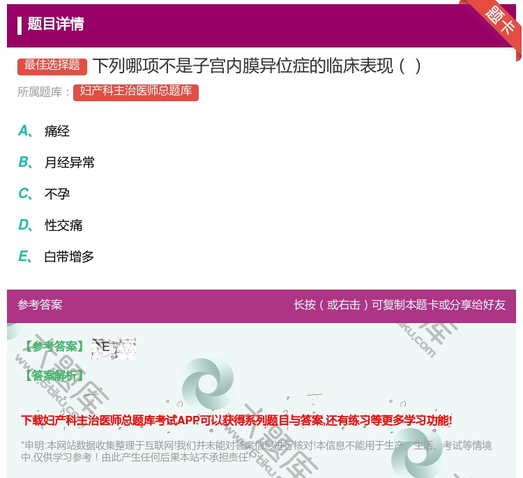Pick option D 性交痛
This screenshot has height=478, width=523.
pyautogui.click(x=63, y=225)
